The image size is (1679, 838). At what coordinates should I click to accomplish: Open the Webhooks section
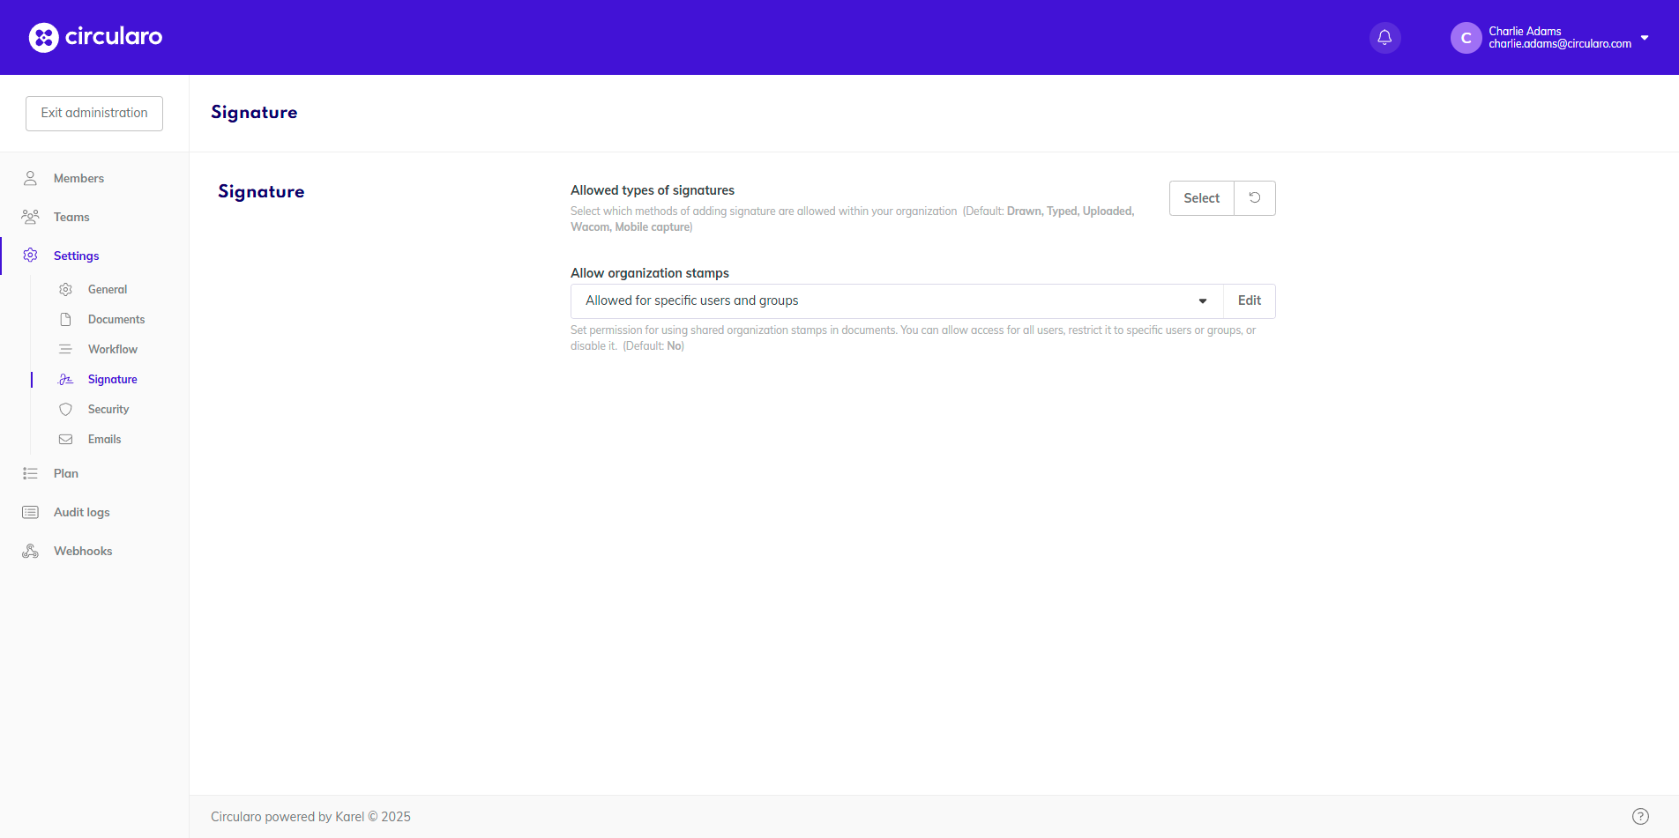tap(83, 551)
